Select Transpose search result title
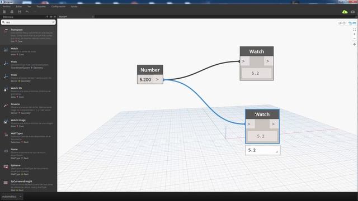 pos(17,30)
